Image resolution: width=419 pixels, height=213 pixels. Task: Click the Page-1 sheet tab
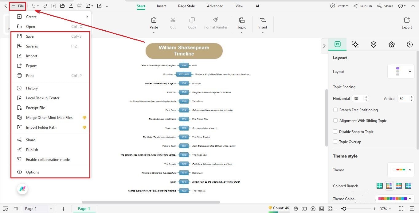(x=84, y=209)
